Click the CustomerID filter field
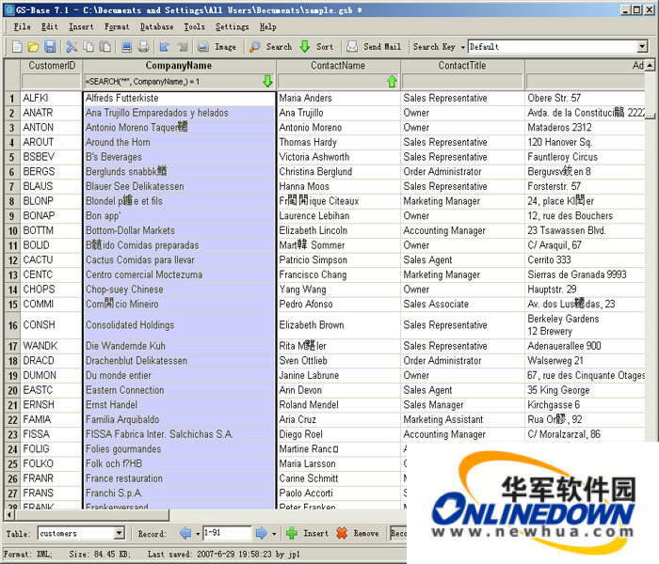Screen dimensions: 659x564 point(51,82)
